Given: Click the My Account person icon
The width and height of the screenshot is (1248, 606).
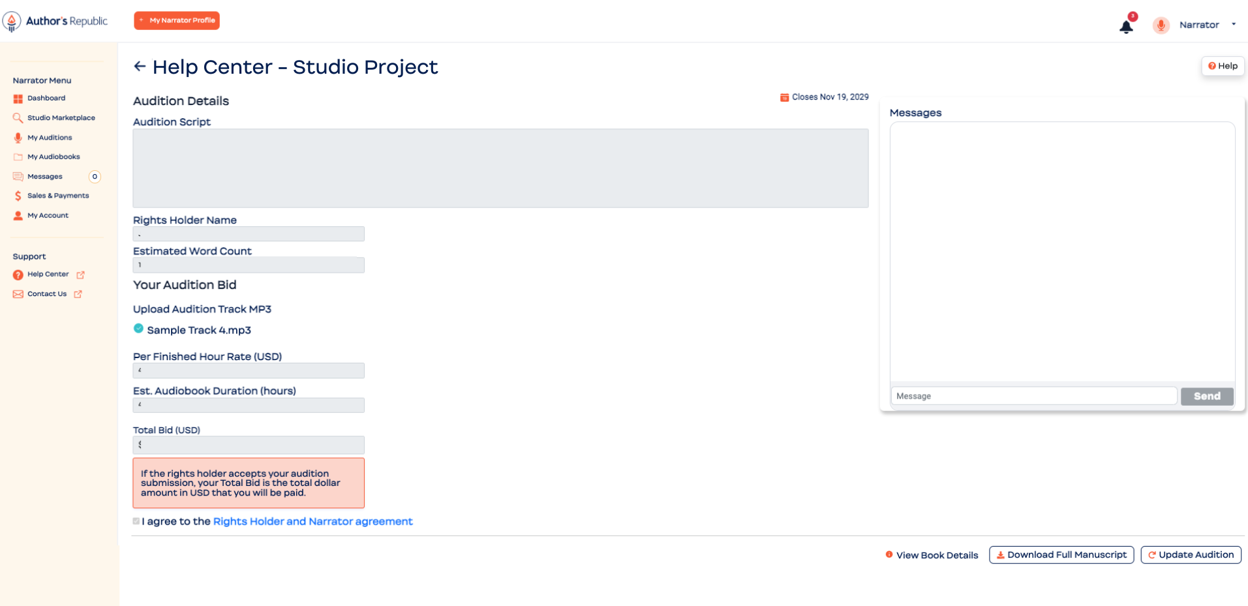Looking at the screenshot, I should tap(18, 215).
